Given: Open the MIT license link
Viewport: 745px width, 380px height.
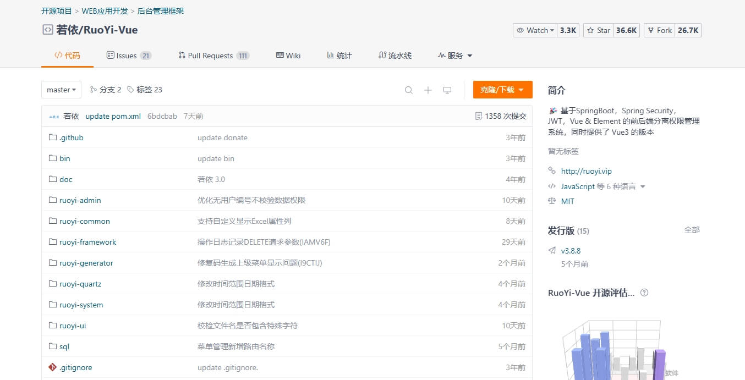Looking at the screenshot, I should 568,201.
